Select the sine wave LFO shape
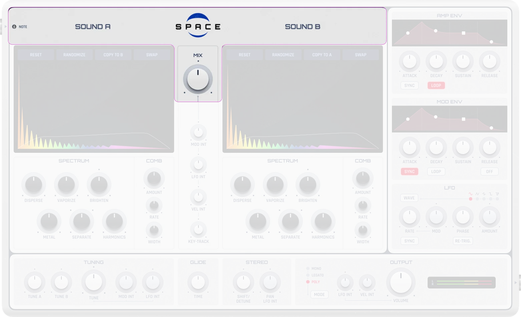Image resolution: width=521 pixels, height=317 pixels. pyautogui.click(x=471, y=199)
